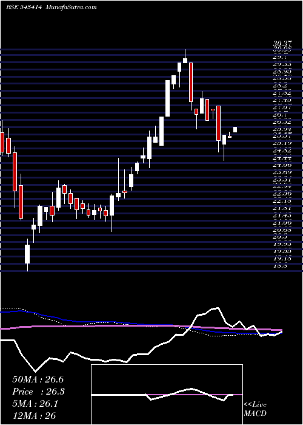Click the tallest red candle right of the peak
Viewport: 303px width, 425px height.
tap(191, 82)
